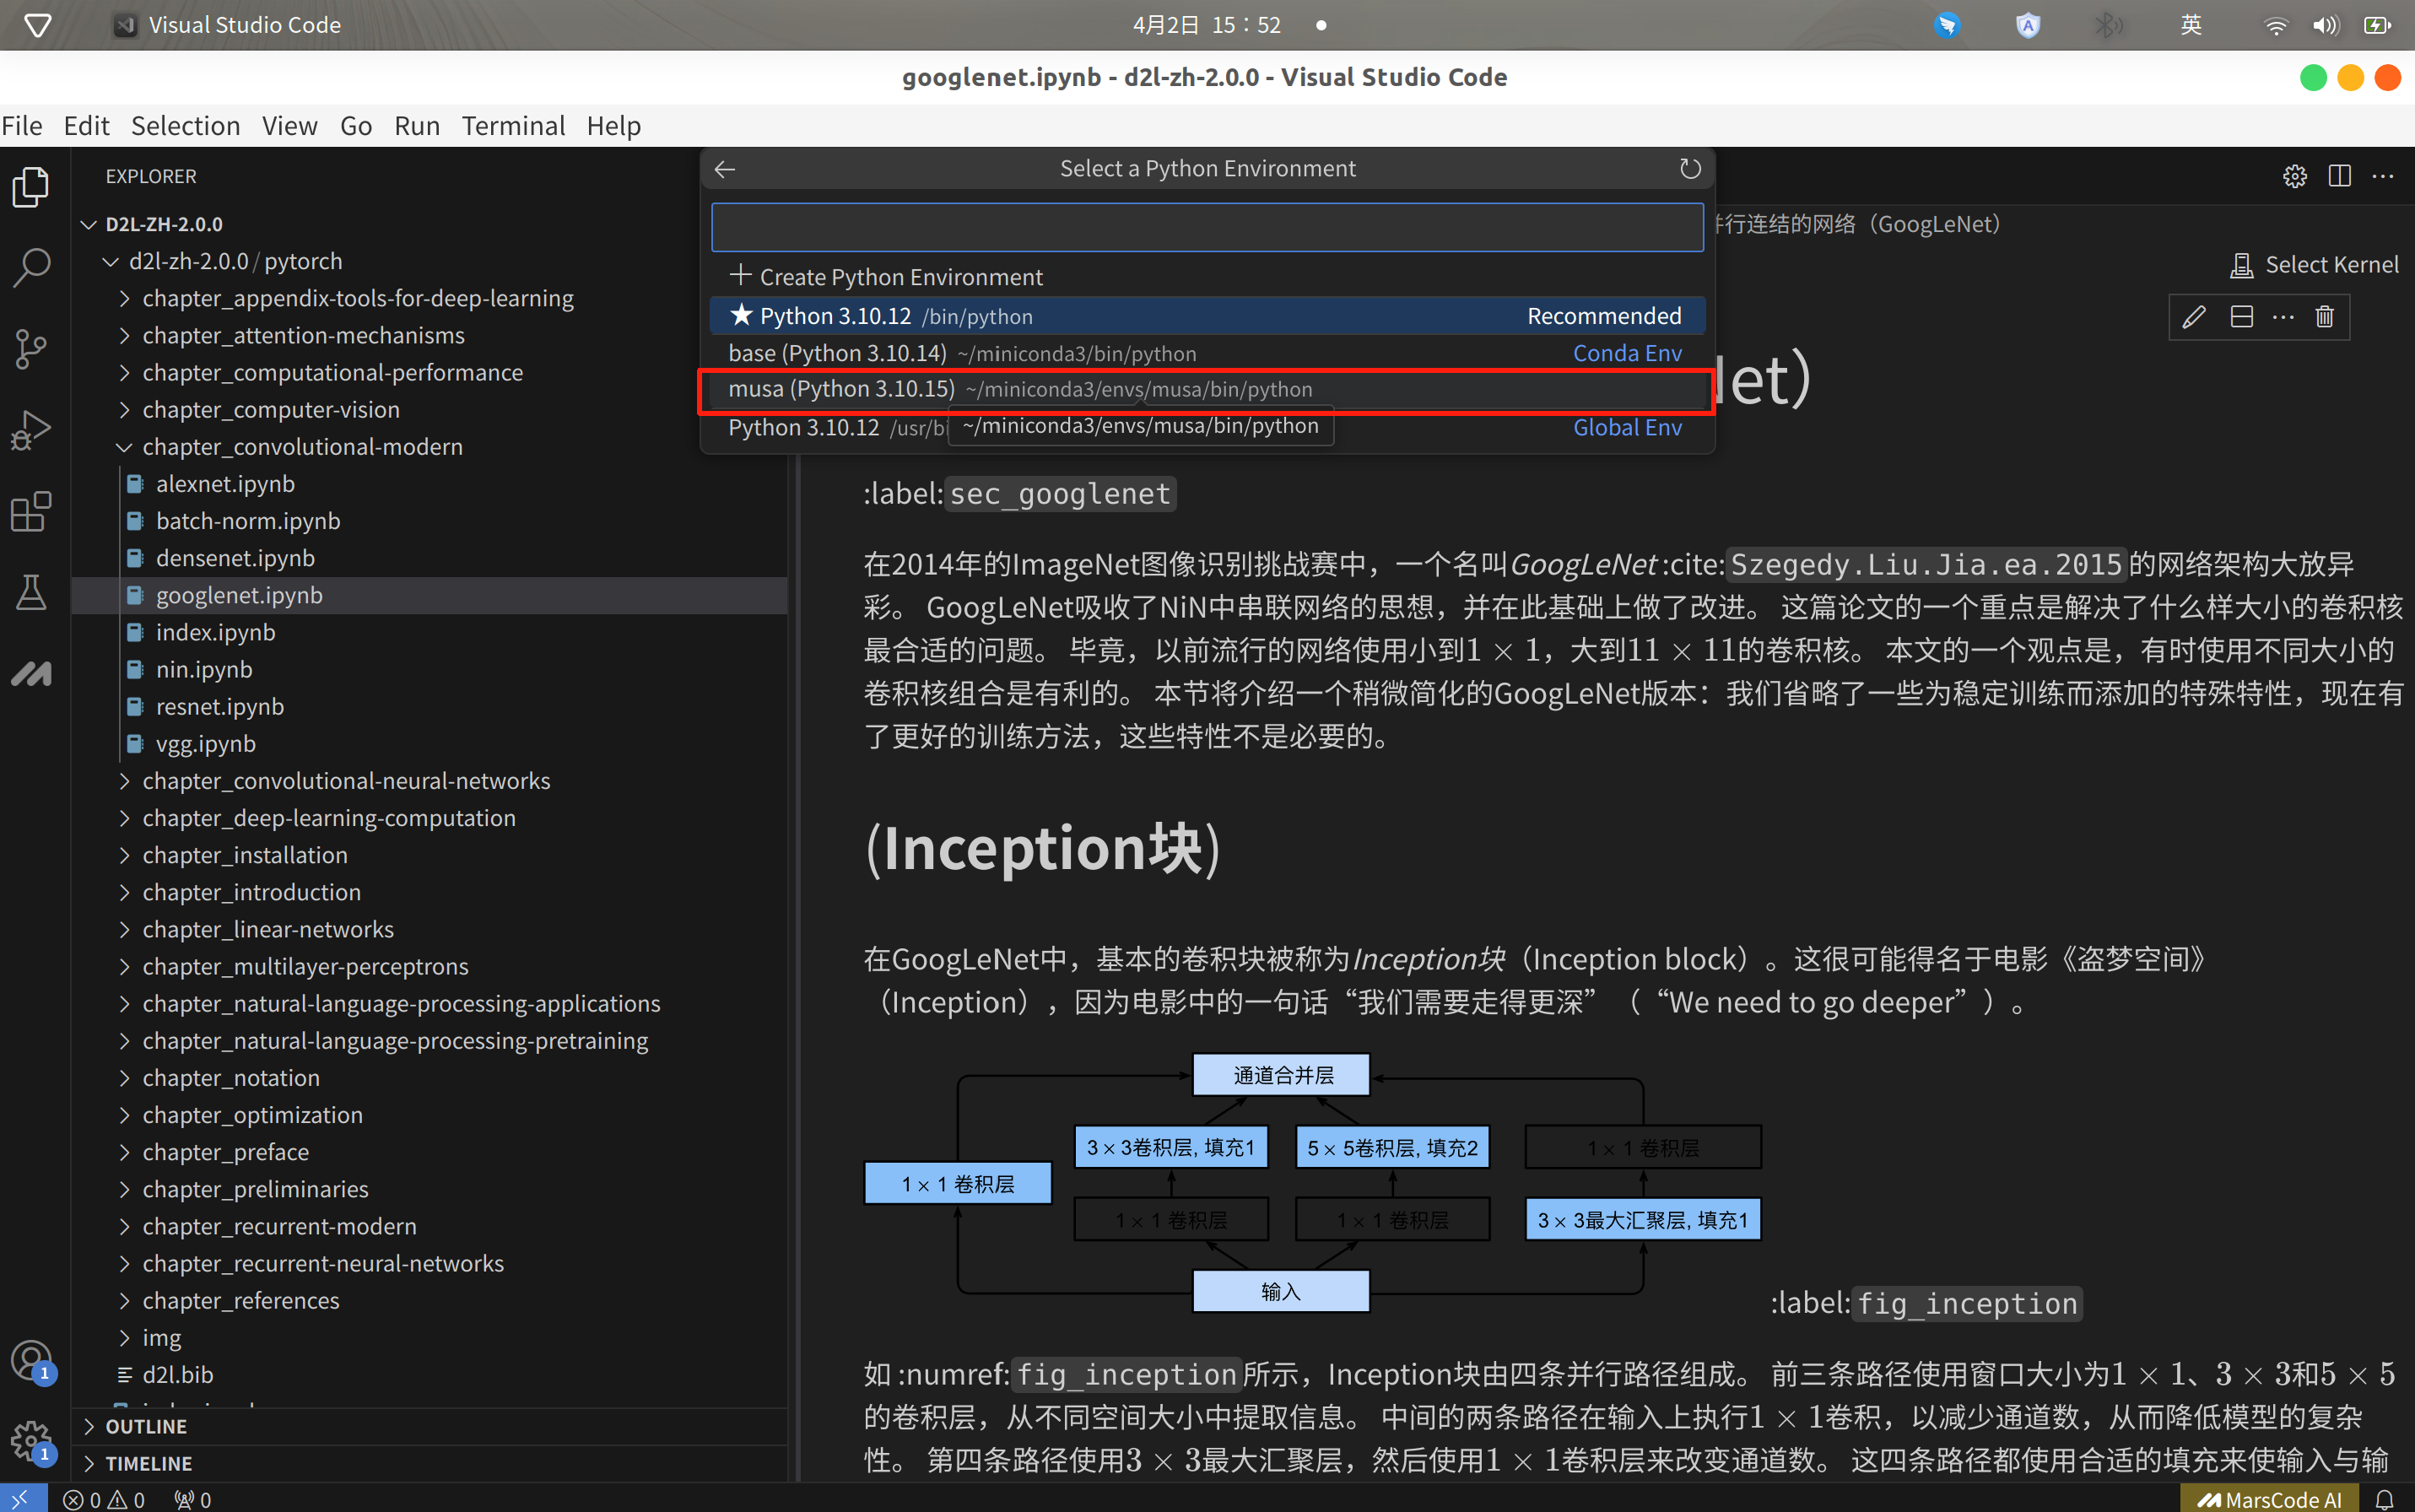Viewport: 2415px width, 1512px height.
Task: Open the Extensions view
Action: (31, 512)
